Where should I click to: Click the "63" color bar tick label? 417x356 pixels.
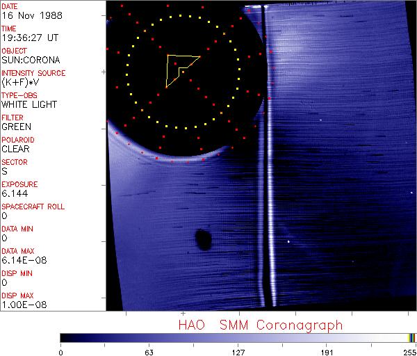[x=149, y=352]
